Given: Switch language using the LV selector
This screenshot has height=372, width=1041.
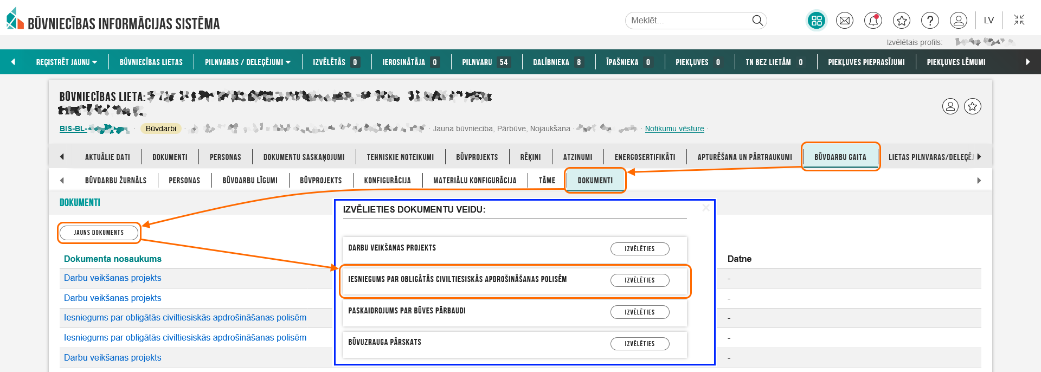Looking at the screenshot, I should click(x=989, y=20).
